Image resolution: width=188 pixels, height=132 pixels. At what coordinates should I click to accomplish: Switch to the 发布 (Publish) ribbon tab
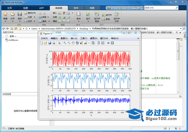point(76,8)
